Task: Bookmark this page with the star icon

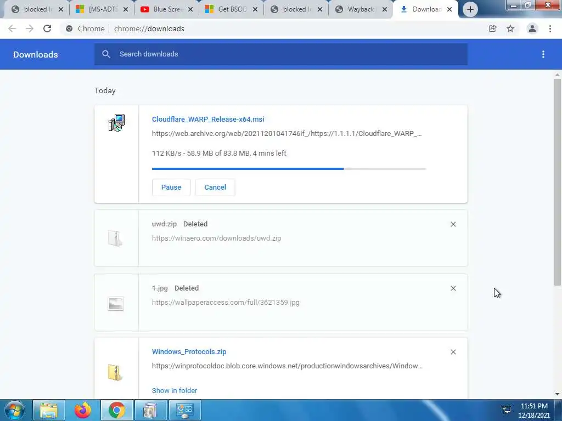Action: (x=510, y=29)
